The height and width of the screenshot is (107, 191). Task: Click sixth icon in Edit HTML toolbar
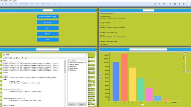(17, 58)
